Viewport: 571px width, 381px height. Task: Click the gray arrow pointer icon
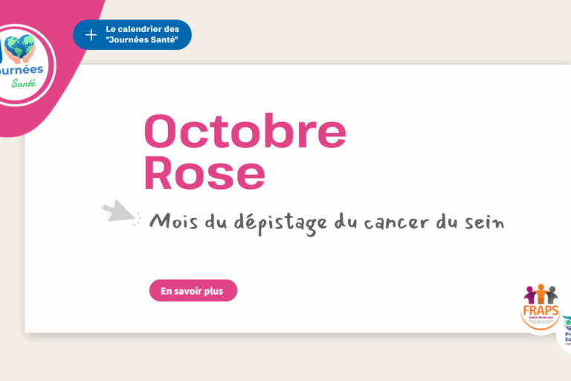coord(117,213)
